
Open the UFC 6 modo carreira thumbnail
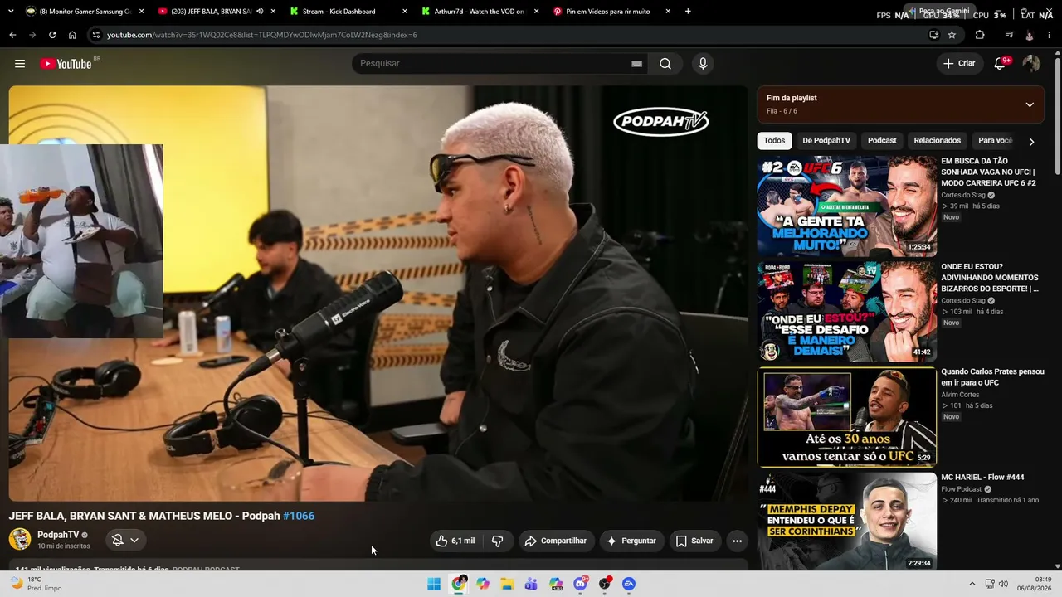847,206
